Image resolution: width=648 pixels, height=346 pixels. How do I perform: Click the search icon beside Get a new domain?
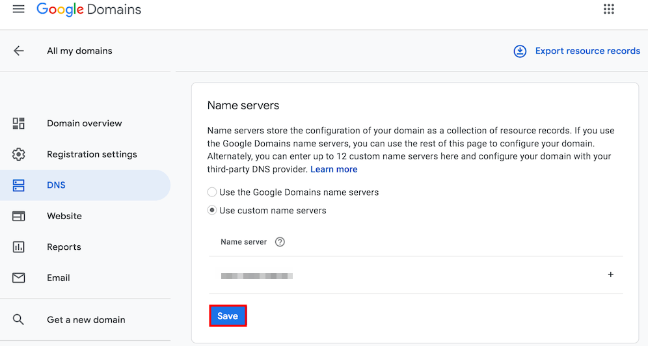[x=19, y=319]
